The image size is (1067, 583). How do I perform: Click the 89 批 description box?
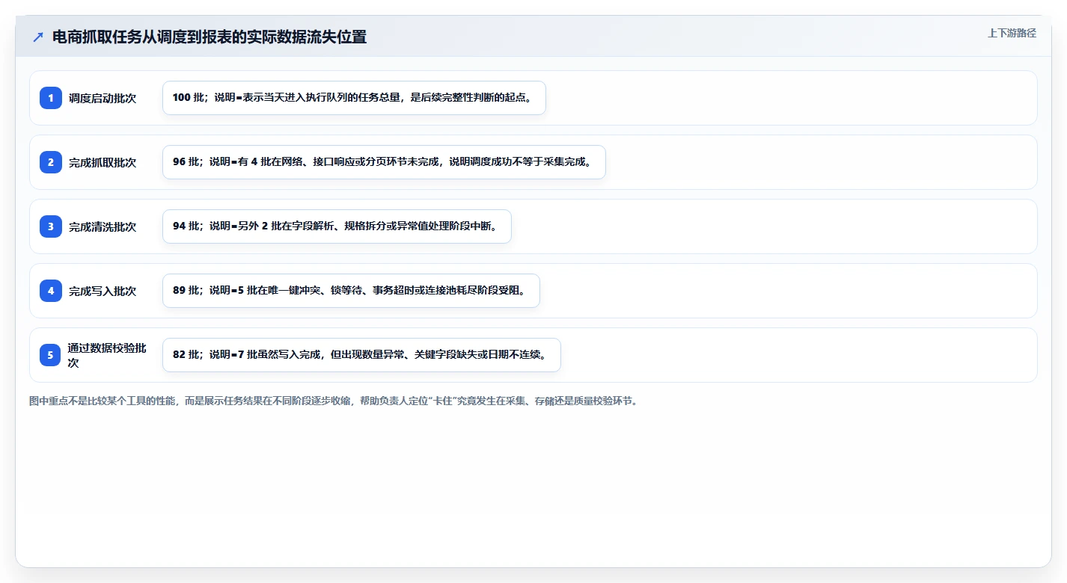[x=351, y=291]
